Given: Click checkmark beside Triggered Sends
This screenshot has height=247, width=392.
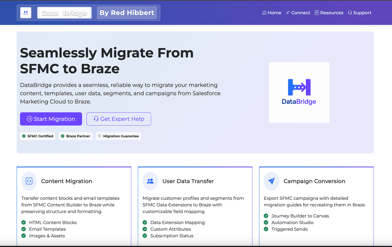Looking at the screenshot, I should [x=266, y=229].
